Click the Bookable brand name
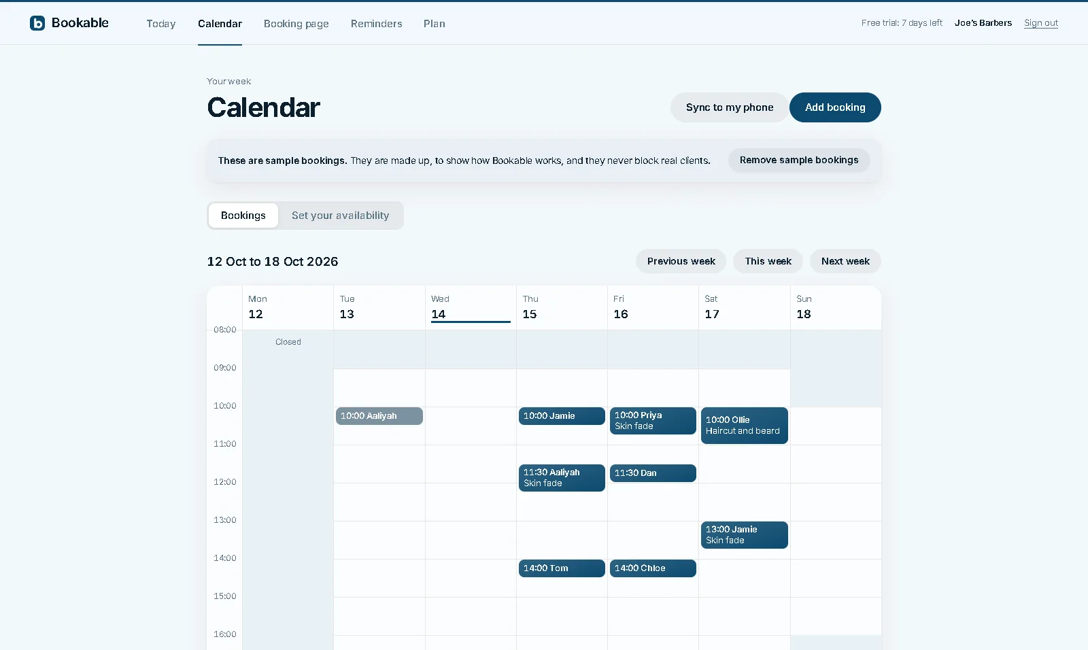The height and width of the screenshot is (650, 1088). click(80, 23)
